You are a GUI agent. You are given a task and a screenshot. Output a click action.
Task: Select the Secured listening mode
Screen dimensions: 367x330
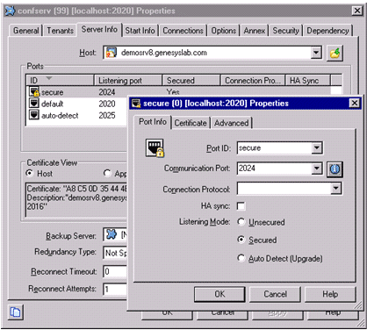click(x=241, y=240)
